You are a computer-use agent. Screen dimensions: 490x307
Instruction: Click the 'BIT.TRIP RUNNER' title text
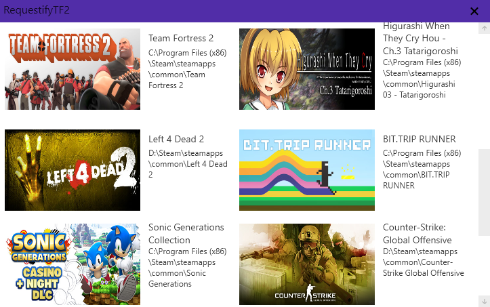click(x=420, y=139)
